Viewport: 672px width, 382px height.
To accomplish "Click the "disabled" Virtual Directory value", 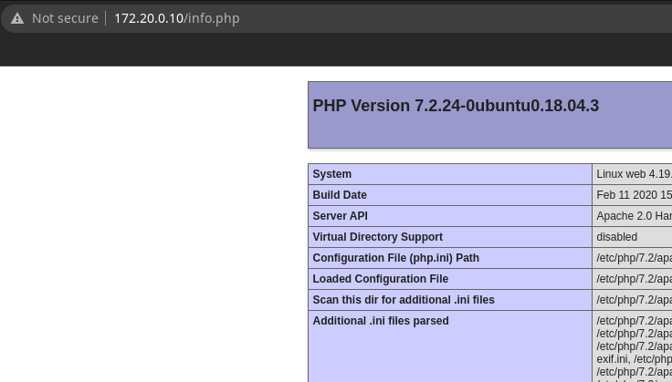I will (x=616, y=237).
